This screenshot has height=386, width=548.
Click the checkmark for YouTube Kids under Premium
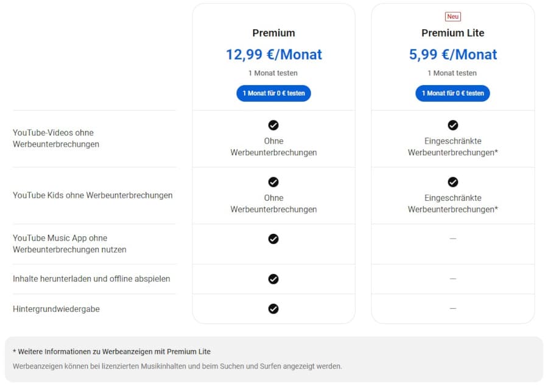[273, 182]
